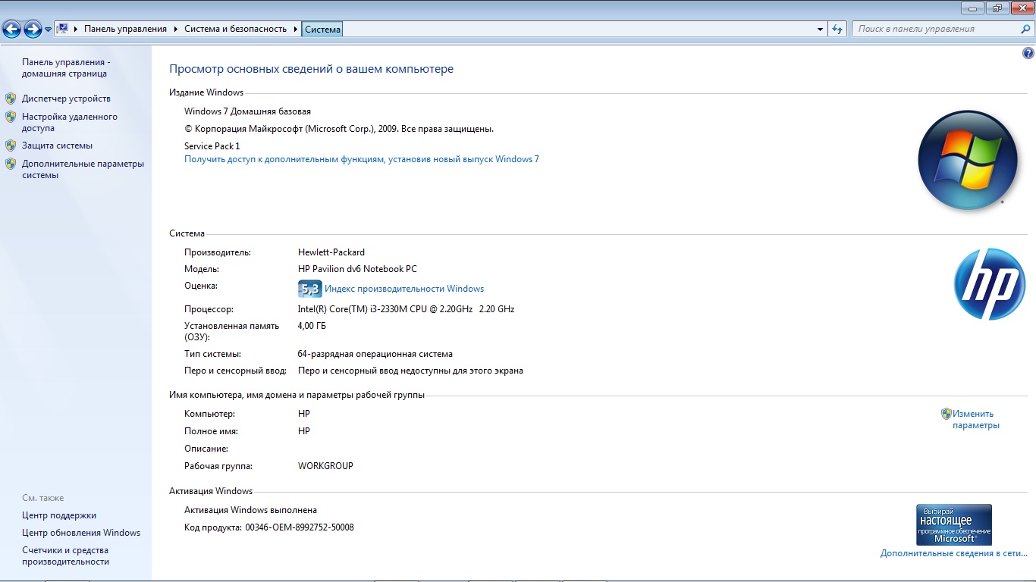This screenshot has height=582, width=1036.
Task: Open the "Дополнительные параметры системы" link
Action: (83, 170)
